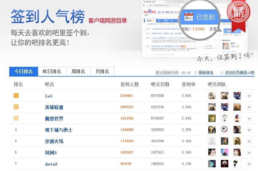Click the 刷新排名 link

[206, 73]
